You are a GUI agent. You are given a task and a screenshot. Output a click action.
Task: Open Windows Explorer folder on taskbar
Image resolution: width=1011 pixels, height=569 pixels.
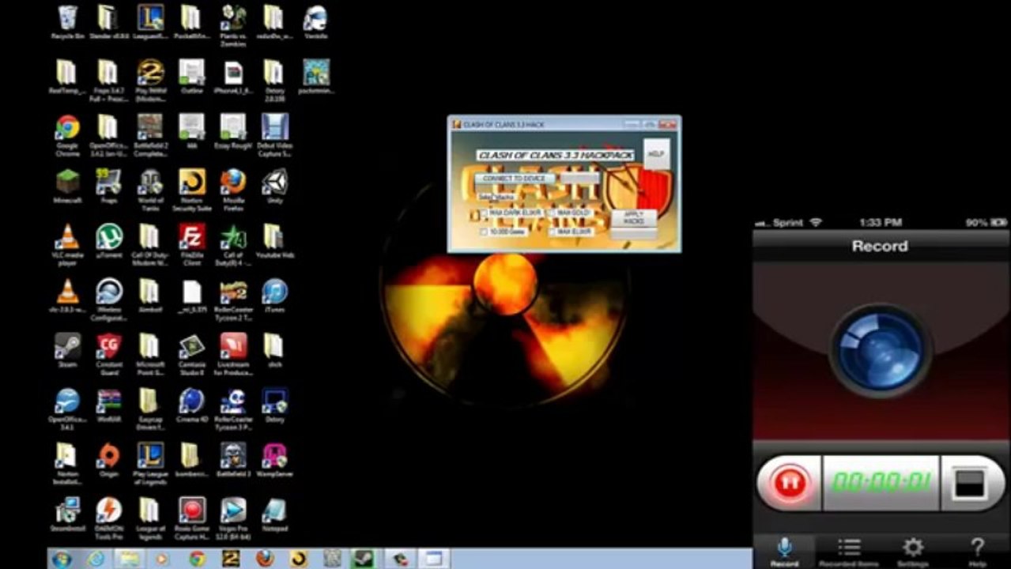pyautogui.click(x=129, y=560)
